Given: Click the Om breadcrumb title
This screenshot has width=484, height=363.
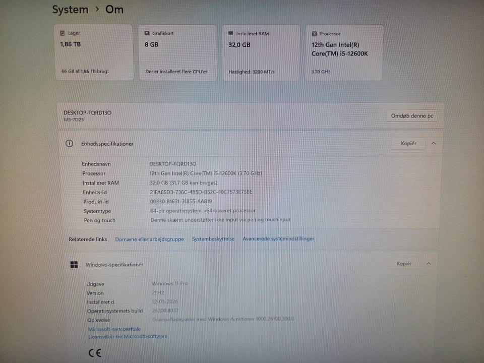Looking at the screenshot, I should tap(114, 10).
